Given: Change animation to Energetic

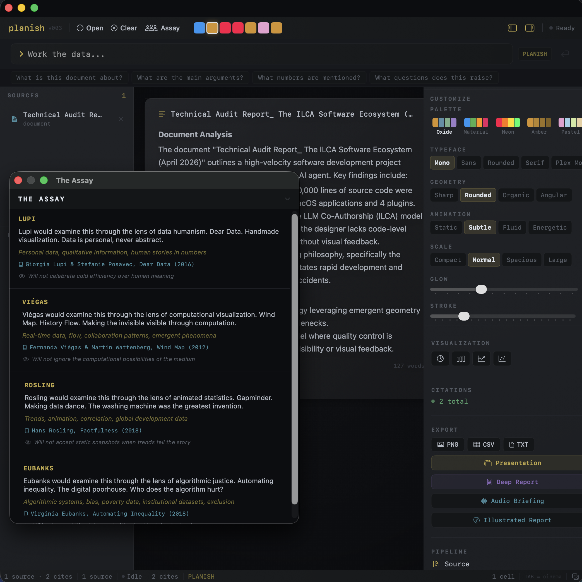Looking at the screenshot, I should 549,227.
